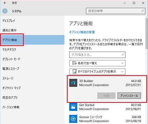
Task: Focus the アプリ名を入力 search field
Action: pyautogui.click(x=97, y=55)
